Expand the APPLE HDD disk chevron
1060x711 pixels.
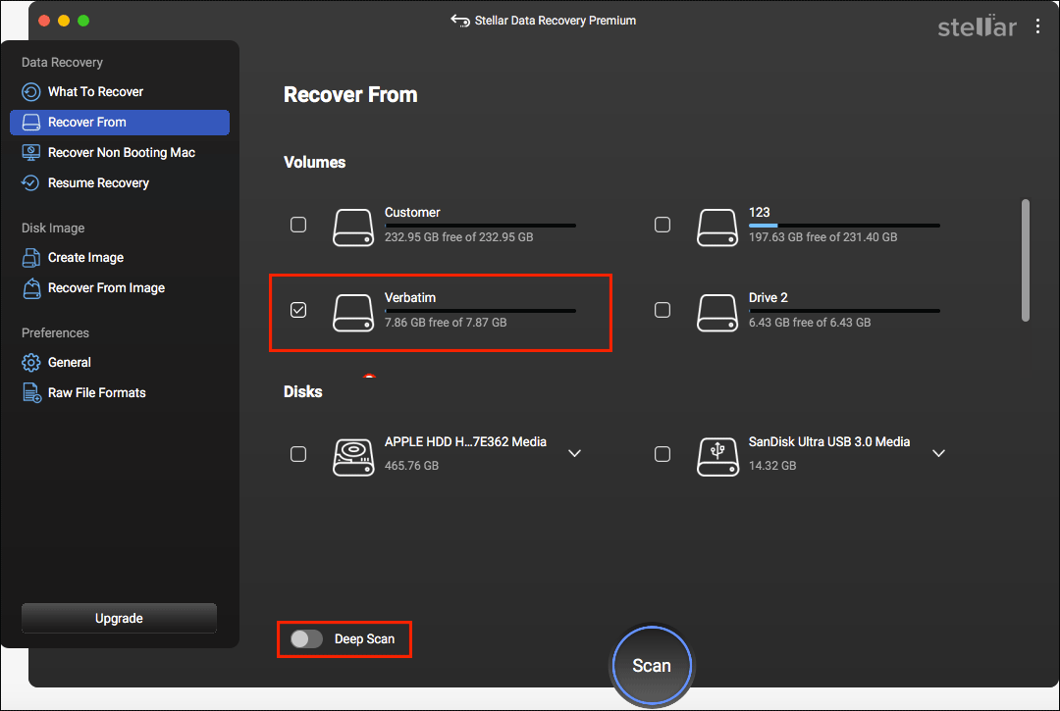point(574,453)
